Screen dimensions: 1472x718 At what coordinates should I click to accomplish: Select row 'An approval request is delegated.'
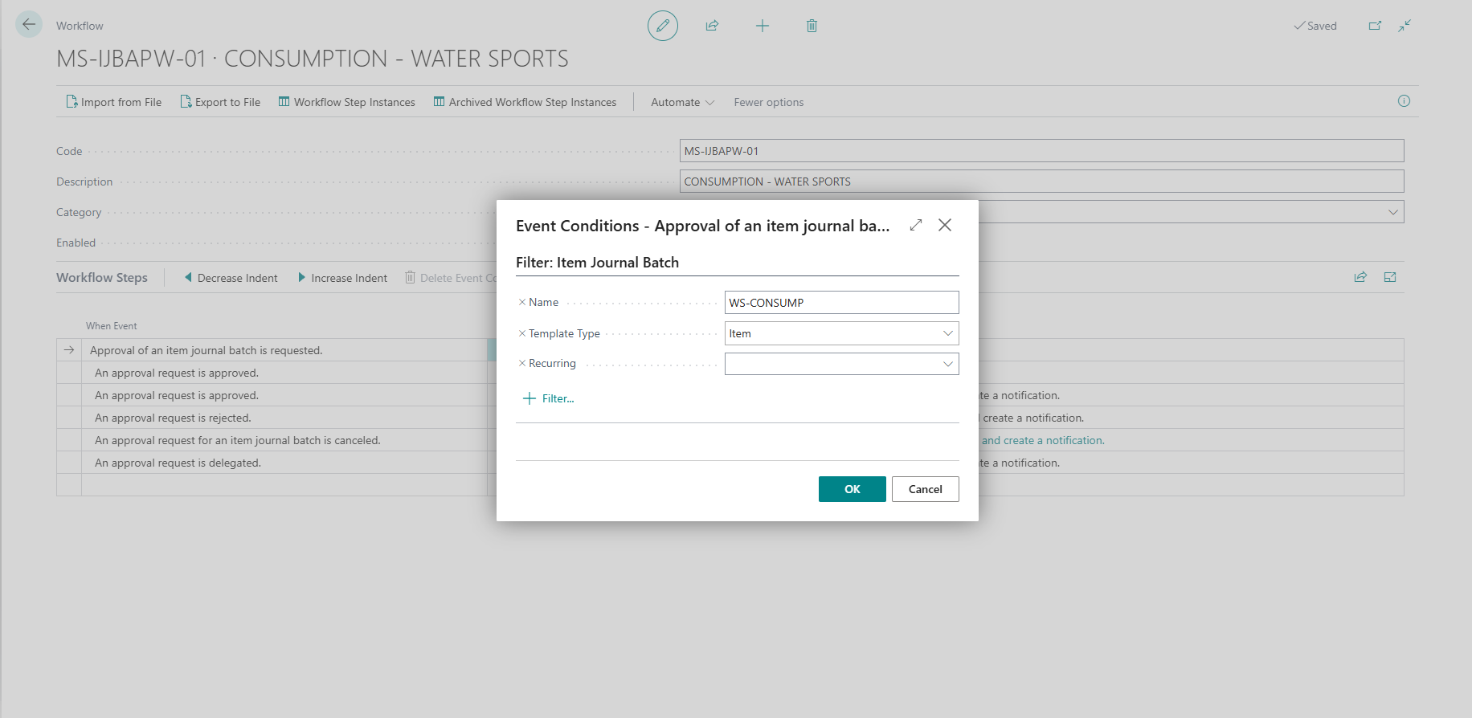coord(178,463)
